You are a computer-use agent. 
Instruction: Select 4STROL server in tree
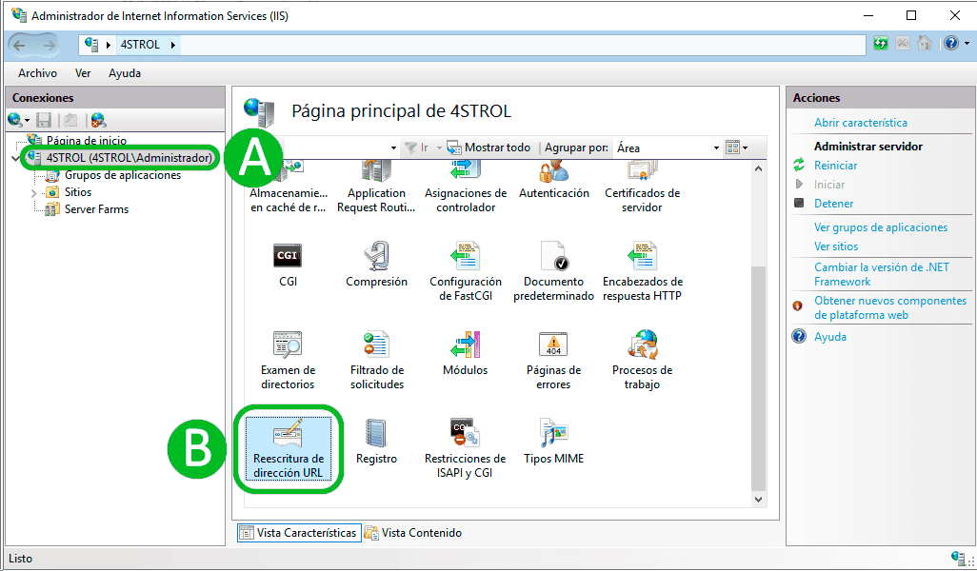pyautogui.click(x=129, y=158)
